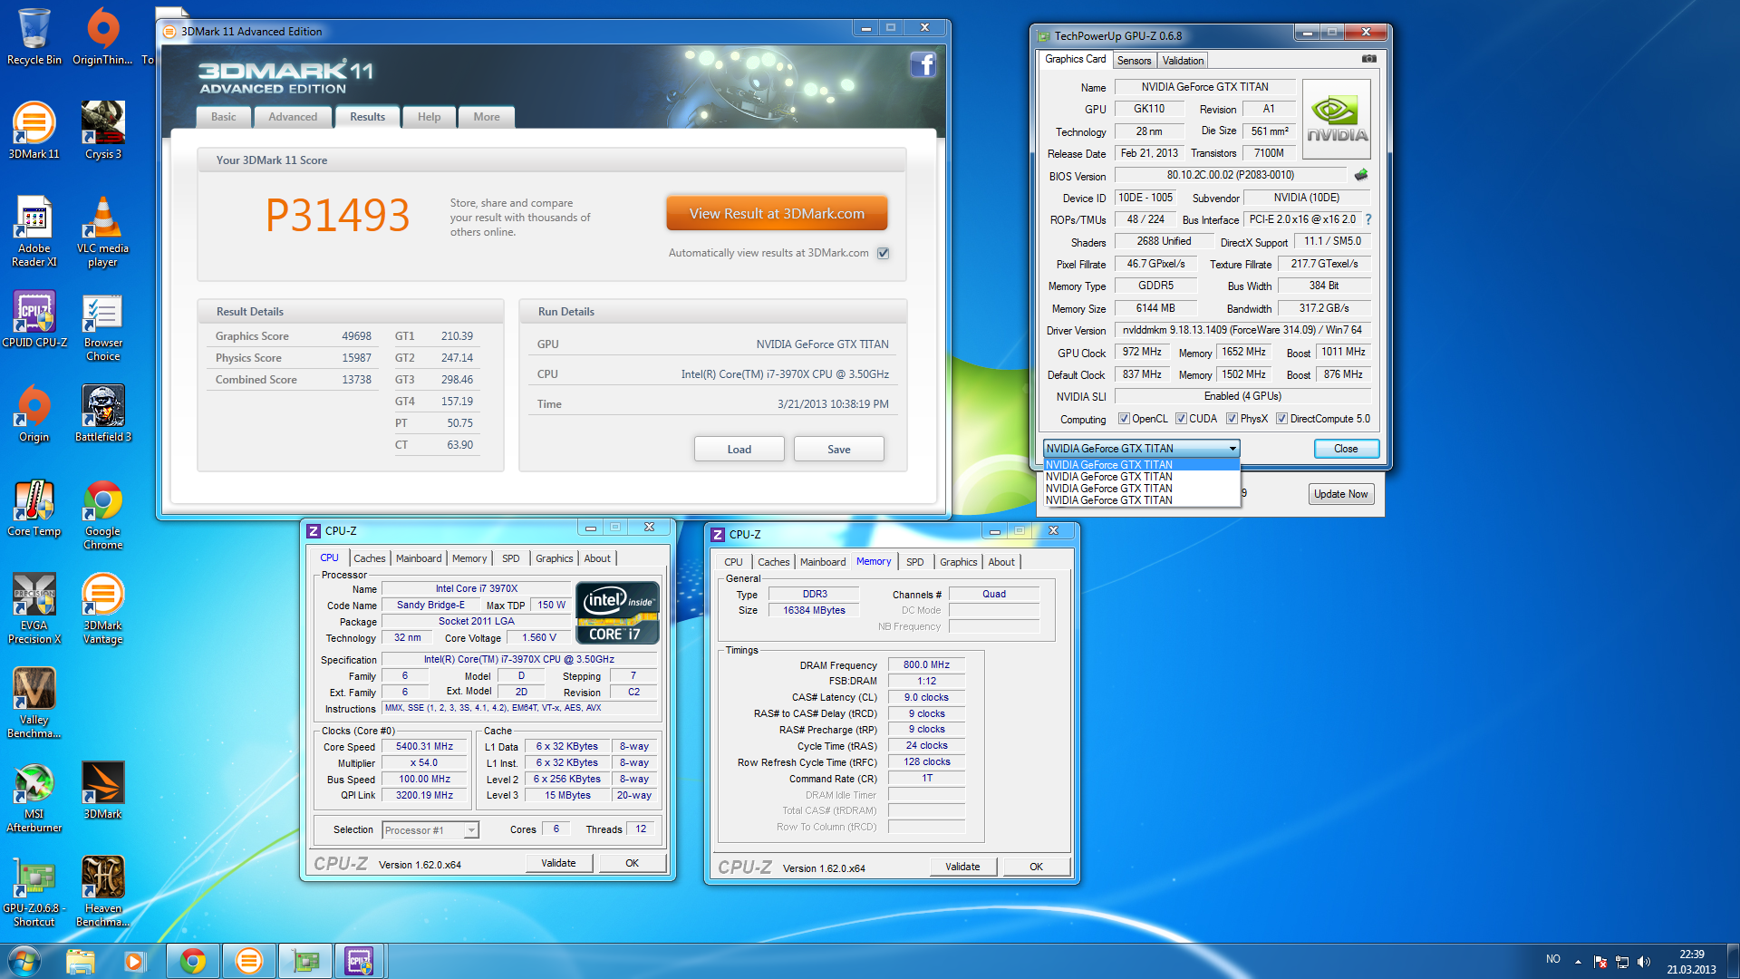Open the Windows Start button
Viewport: 1740px width, 979px height.
coord(24,961)
